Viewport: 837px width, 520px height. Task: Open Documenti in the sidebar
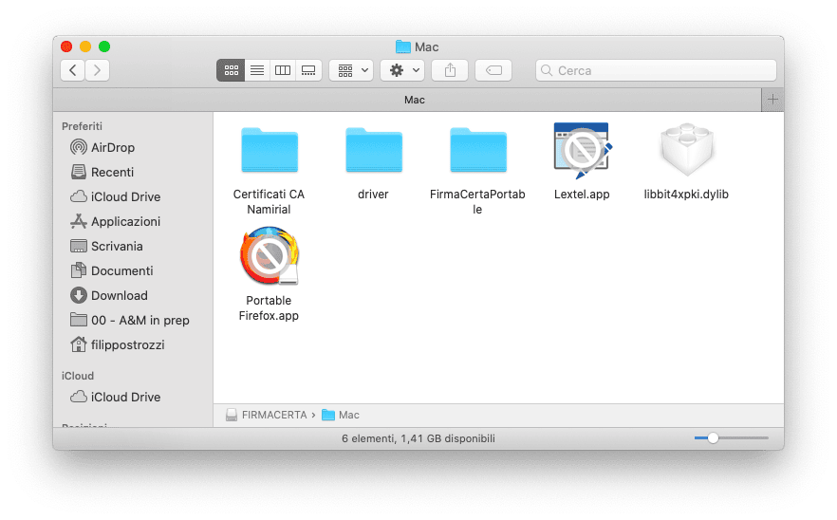(112, 270)
